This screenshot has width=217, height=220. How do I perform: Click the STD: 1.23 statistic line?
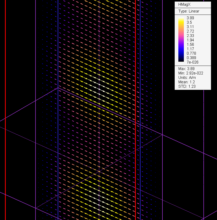point(186,86)
